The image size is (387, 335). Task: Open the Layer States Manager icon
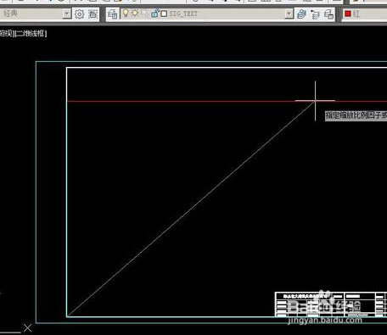pos(328,14)
